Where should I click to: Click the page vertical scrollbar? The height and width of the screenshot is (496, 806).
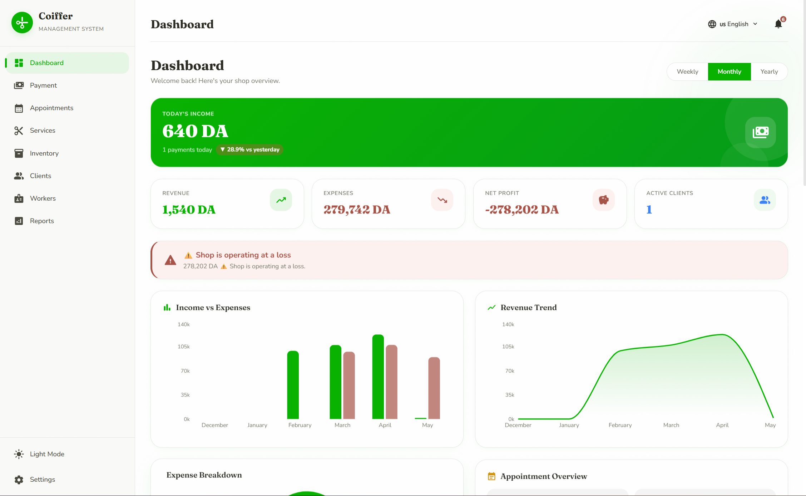point(804,93)
